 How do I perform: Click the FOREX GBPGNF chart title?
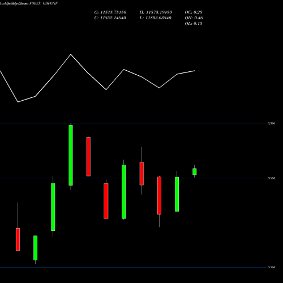tap(44, 3)
